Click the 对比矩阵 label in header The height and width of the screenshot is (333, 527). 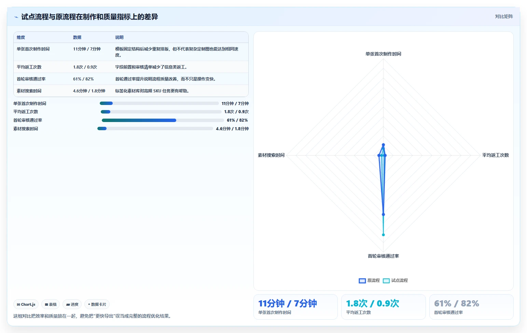pyautogui.click(x=504, y=16)
